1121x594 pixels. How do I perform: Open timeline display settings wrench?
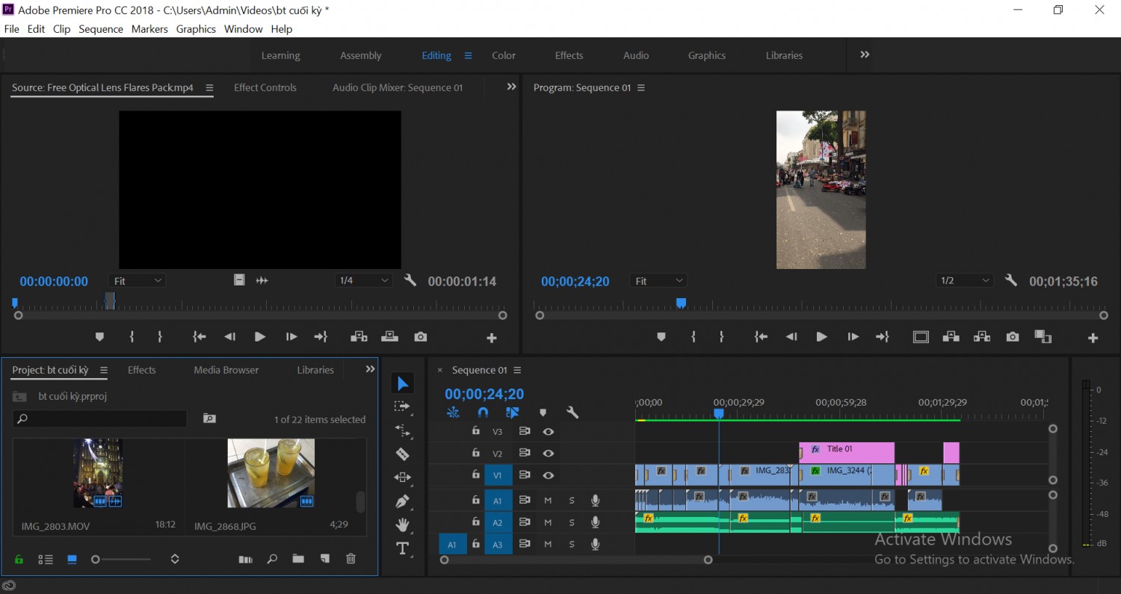pos(572,412)
